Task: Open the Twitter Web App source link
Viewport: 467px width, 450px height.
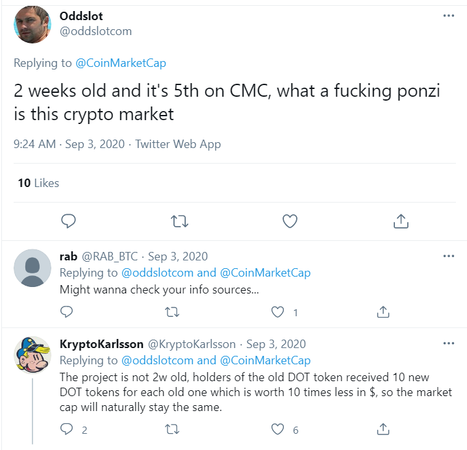Action: (x=178, y=144)
